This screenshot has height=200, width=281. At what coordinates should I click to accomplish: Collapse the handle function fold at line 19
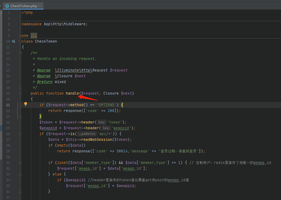pos(20,94)
